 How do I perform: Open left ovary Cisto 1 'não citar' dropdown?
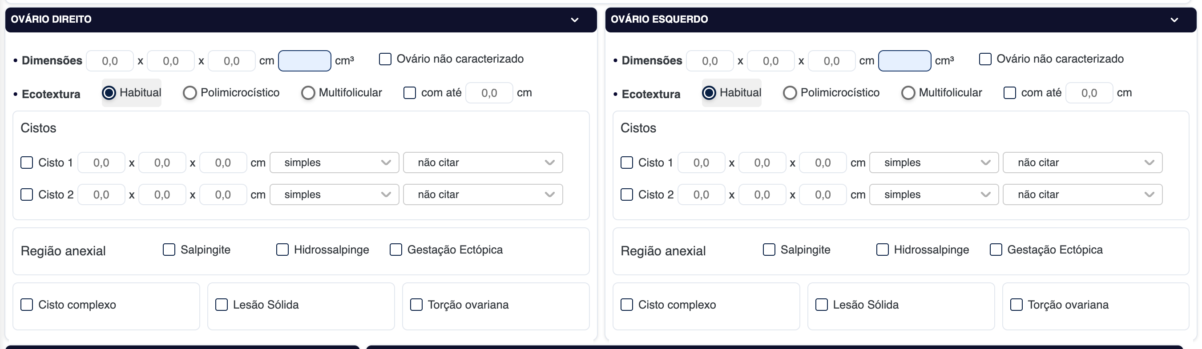(1082, 163)
